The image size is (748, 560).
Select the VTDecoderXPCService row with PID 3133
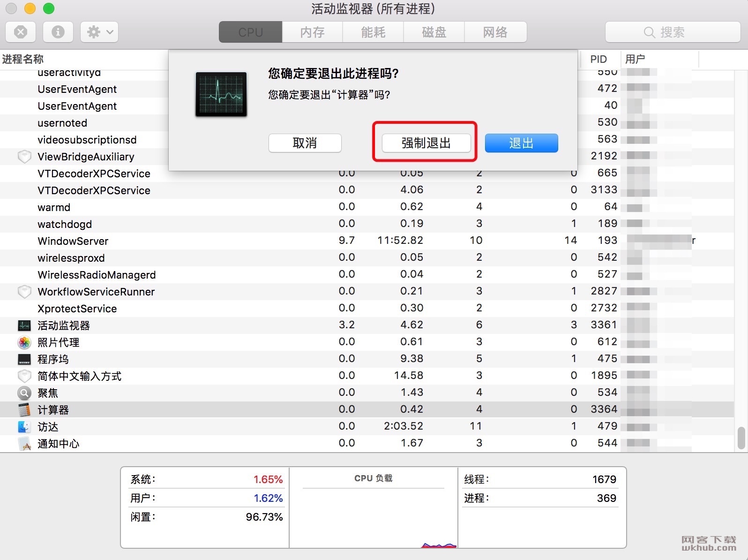click(x=367, y=190)
